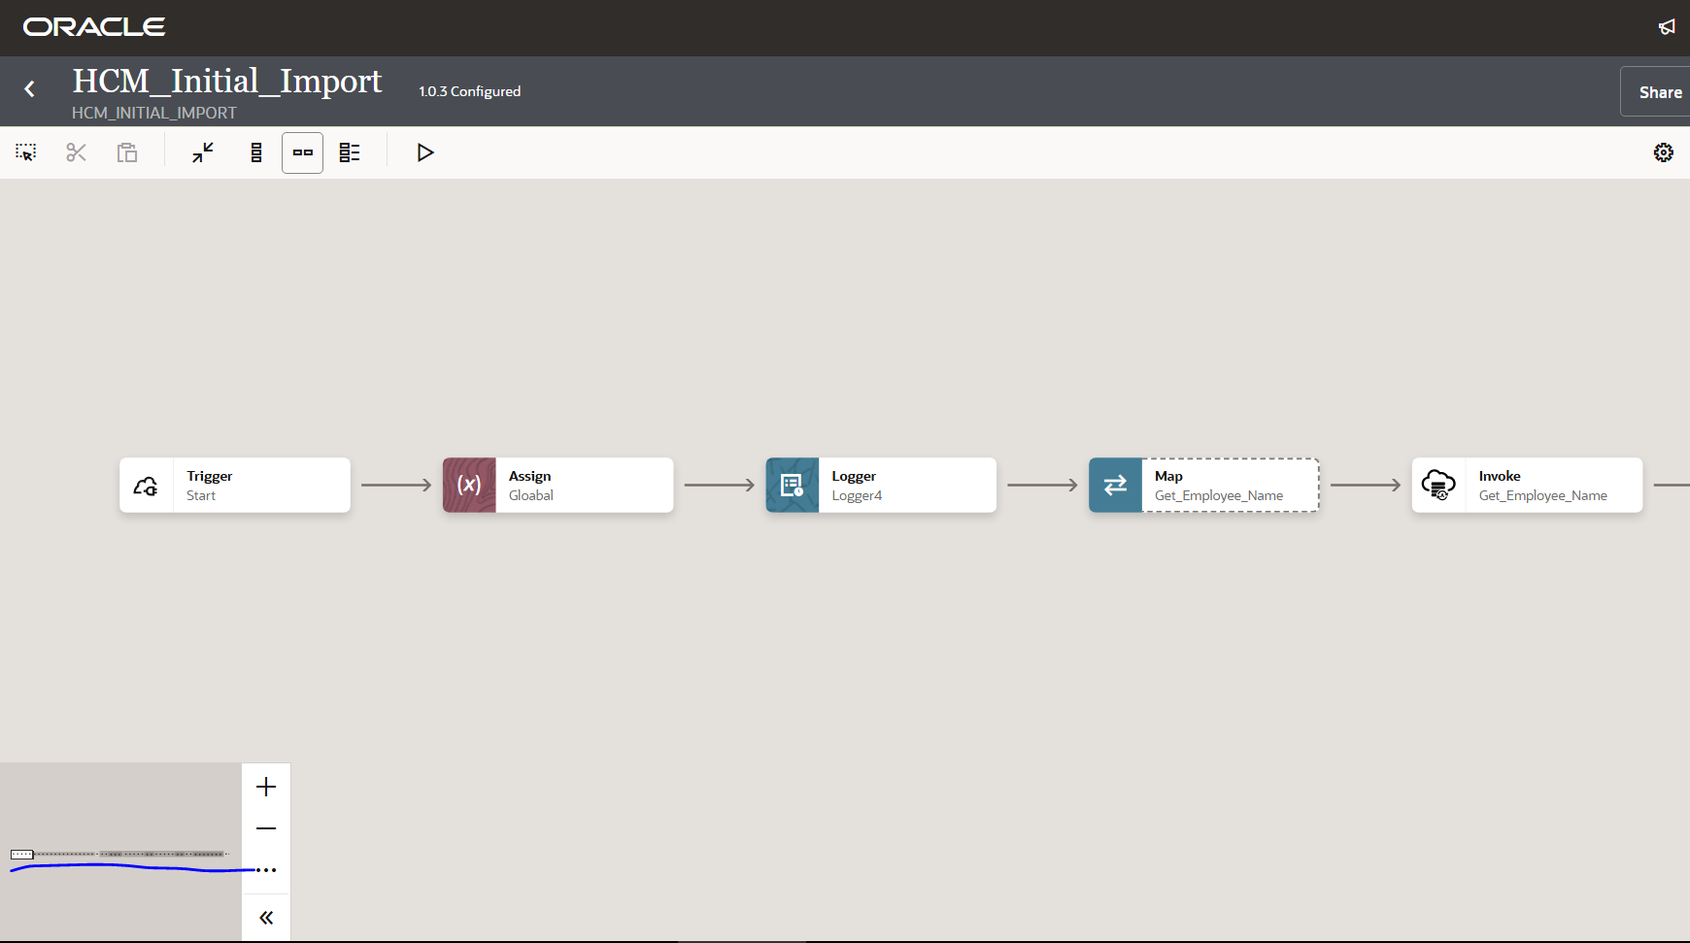
Task: Switch to pseudo-code list view
Action: (350, 152)
